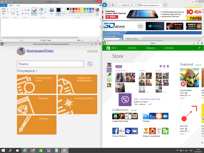
Task: Click the Paste clipboard icon
Action: coord(4,10)
